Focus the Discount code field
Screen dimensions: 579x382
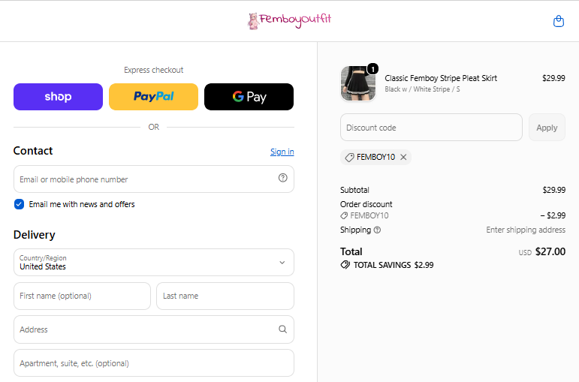431,128
